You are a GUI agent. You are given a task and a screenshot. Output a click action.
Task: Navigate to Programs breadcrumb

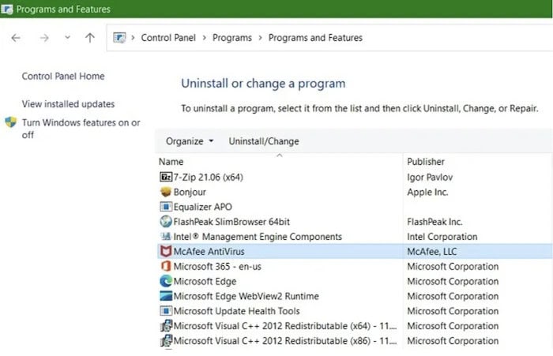232,37
